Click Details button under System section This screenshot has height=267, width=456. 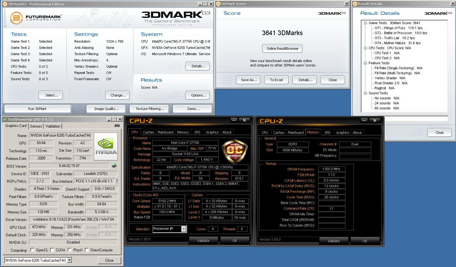tap(198, 66)
